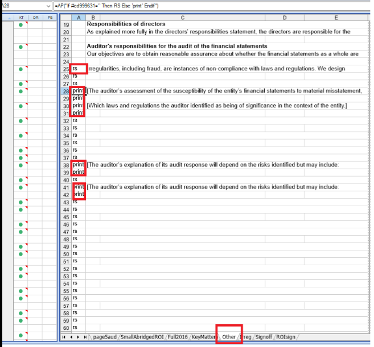Select row 28 header
The image size is (374, 347).
tap(66, 91)
